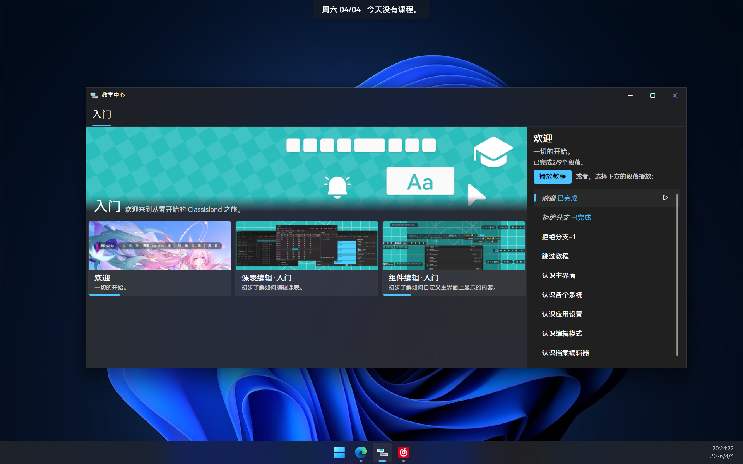743x464 pixels.
Task: Select the completed 拒绝分支 segment
Action: click(x=566, y=217)
